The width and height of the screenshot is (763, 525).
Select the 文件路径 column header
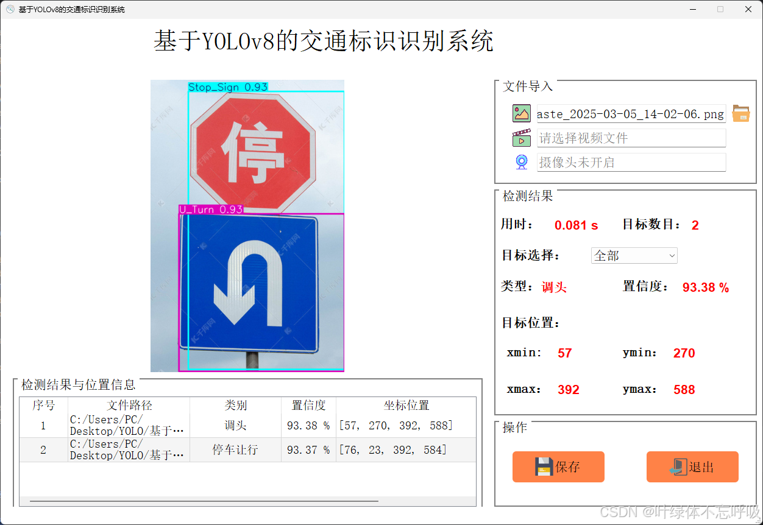click(129, 405)
